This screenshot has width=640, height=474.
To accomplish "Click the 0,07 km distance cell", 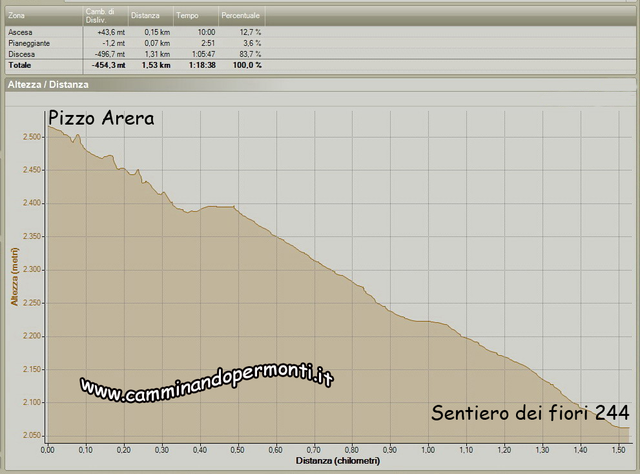I will click(x=157, y=43).
